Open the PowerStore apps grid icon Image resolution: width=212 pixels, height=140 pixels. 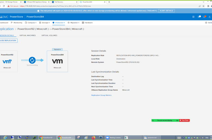tap(193, 17)
